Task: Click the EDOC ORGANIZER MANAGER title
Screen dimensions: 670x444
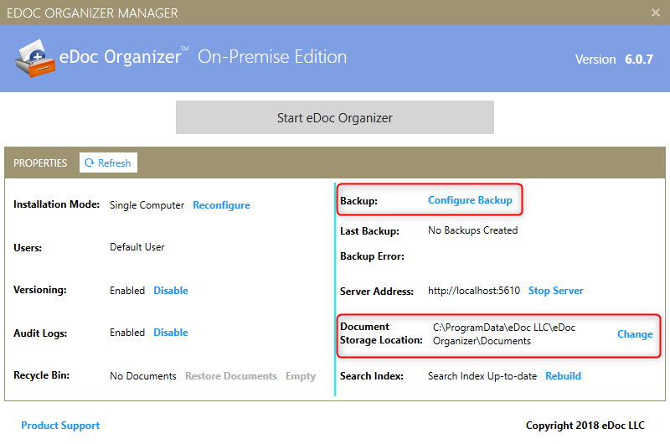Action: [x=92, y=13]
